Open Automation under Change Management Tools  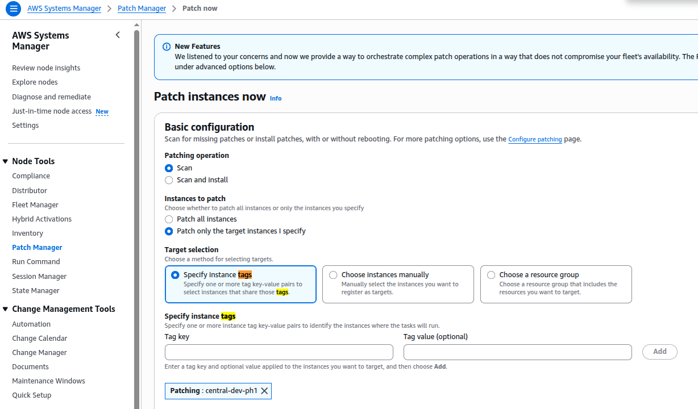[31, 324]
